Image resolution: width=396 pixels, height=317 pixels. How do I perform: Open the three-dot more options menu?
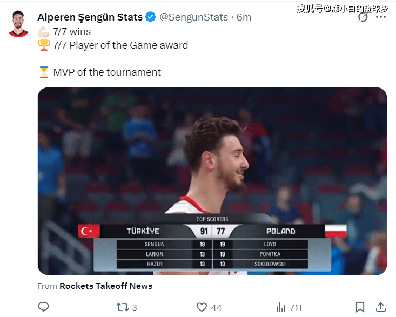point(380,17)
